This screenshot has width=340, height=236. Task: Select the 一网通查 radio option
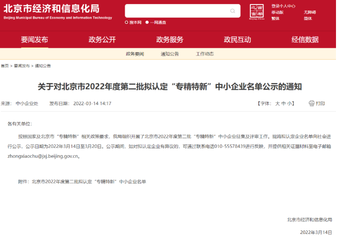click(147, 23)
